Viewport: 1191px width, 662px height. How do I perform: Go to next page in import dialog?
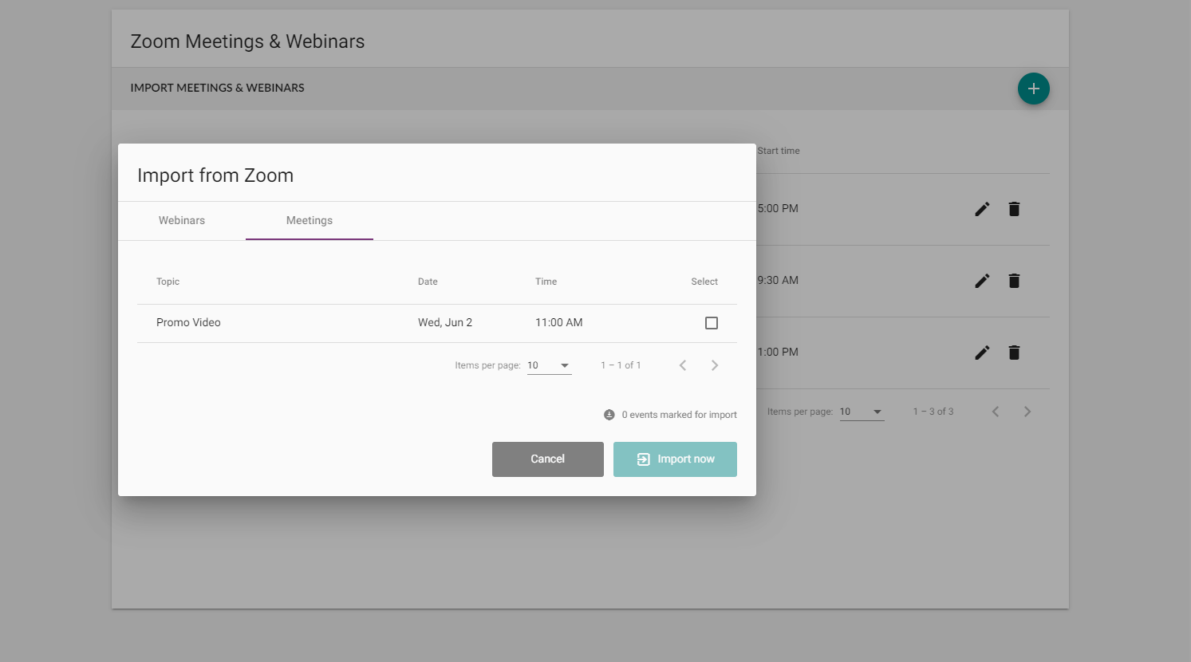pyautogui.click(x=715, y=365)
